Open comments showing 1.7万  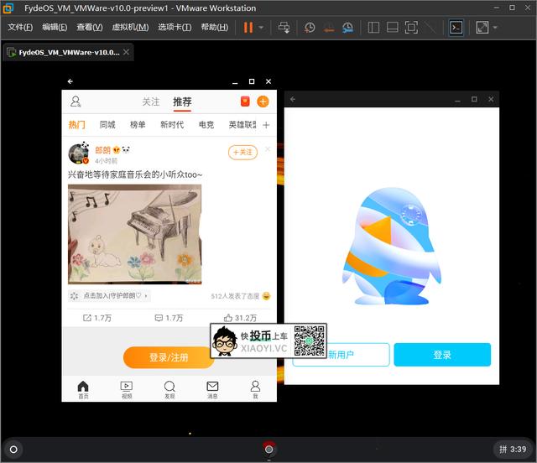coord(169,318)
